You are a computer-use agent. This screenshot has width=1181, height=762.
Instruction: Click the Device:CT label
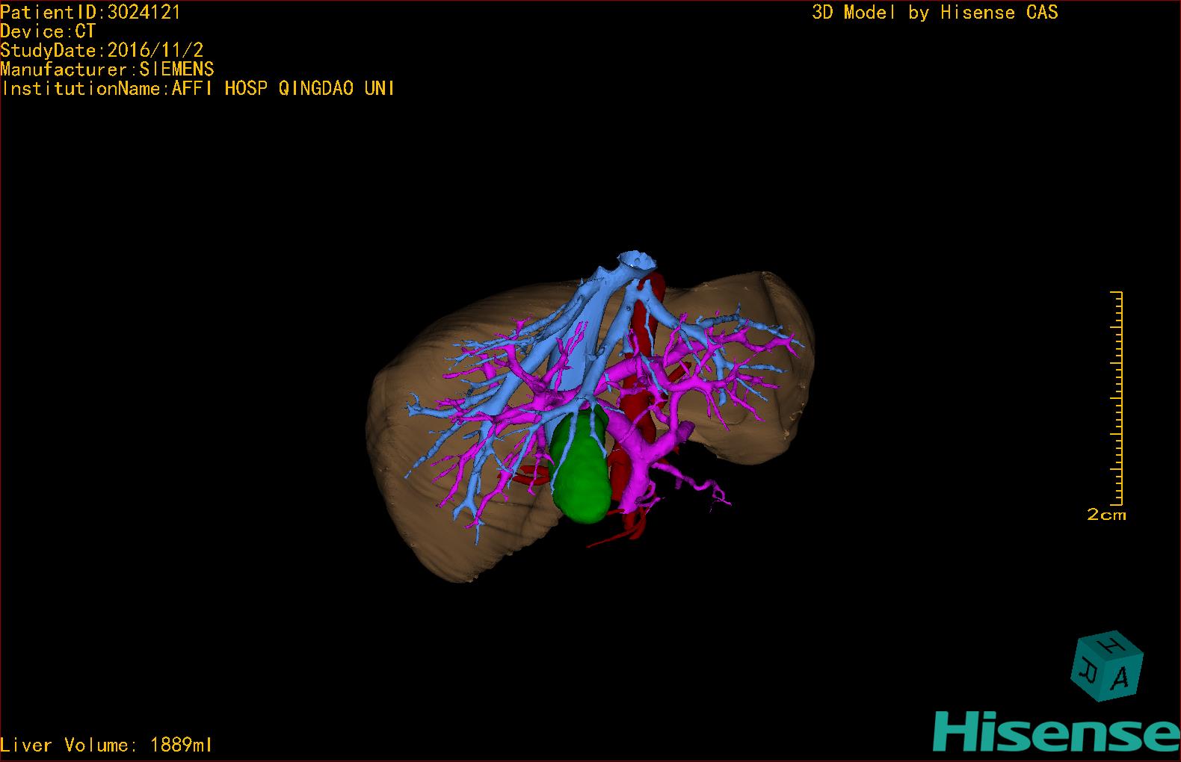48,31
